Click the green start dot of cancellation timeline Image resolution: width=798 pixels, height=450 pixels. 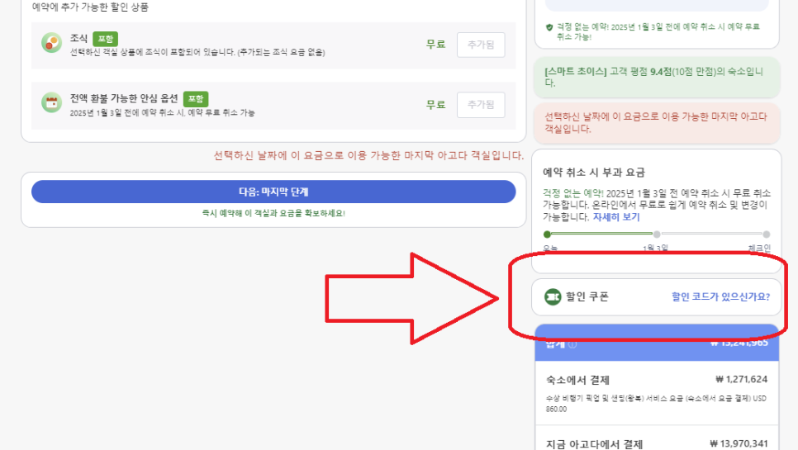coord(547,234)
